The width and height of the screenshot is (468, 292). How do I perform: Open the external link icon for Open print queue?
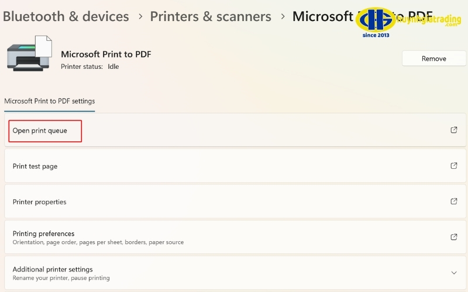[x=454, y=130]
